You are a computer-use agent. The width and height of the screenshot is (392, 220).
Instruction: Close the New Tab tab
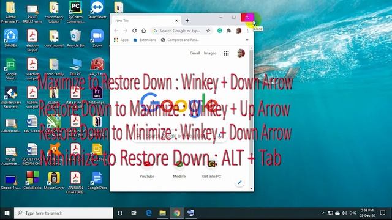click(x=176, y=20)
